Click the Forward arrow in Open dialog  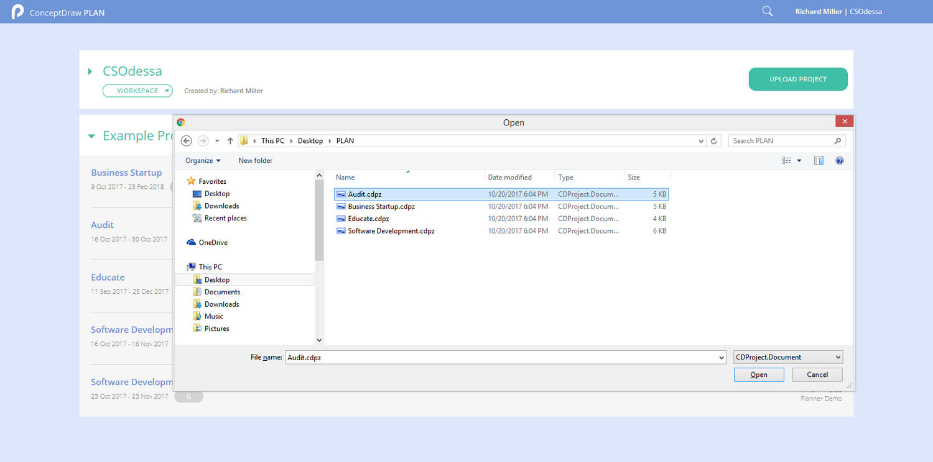click(203, 141)
